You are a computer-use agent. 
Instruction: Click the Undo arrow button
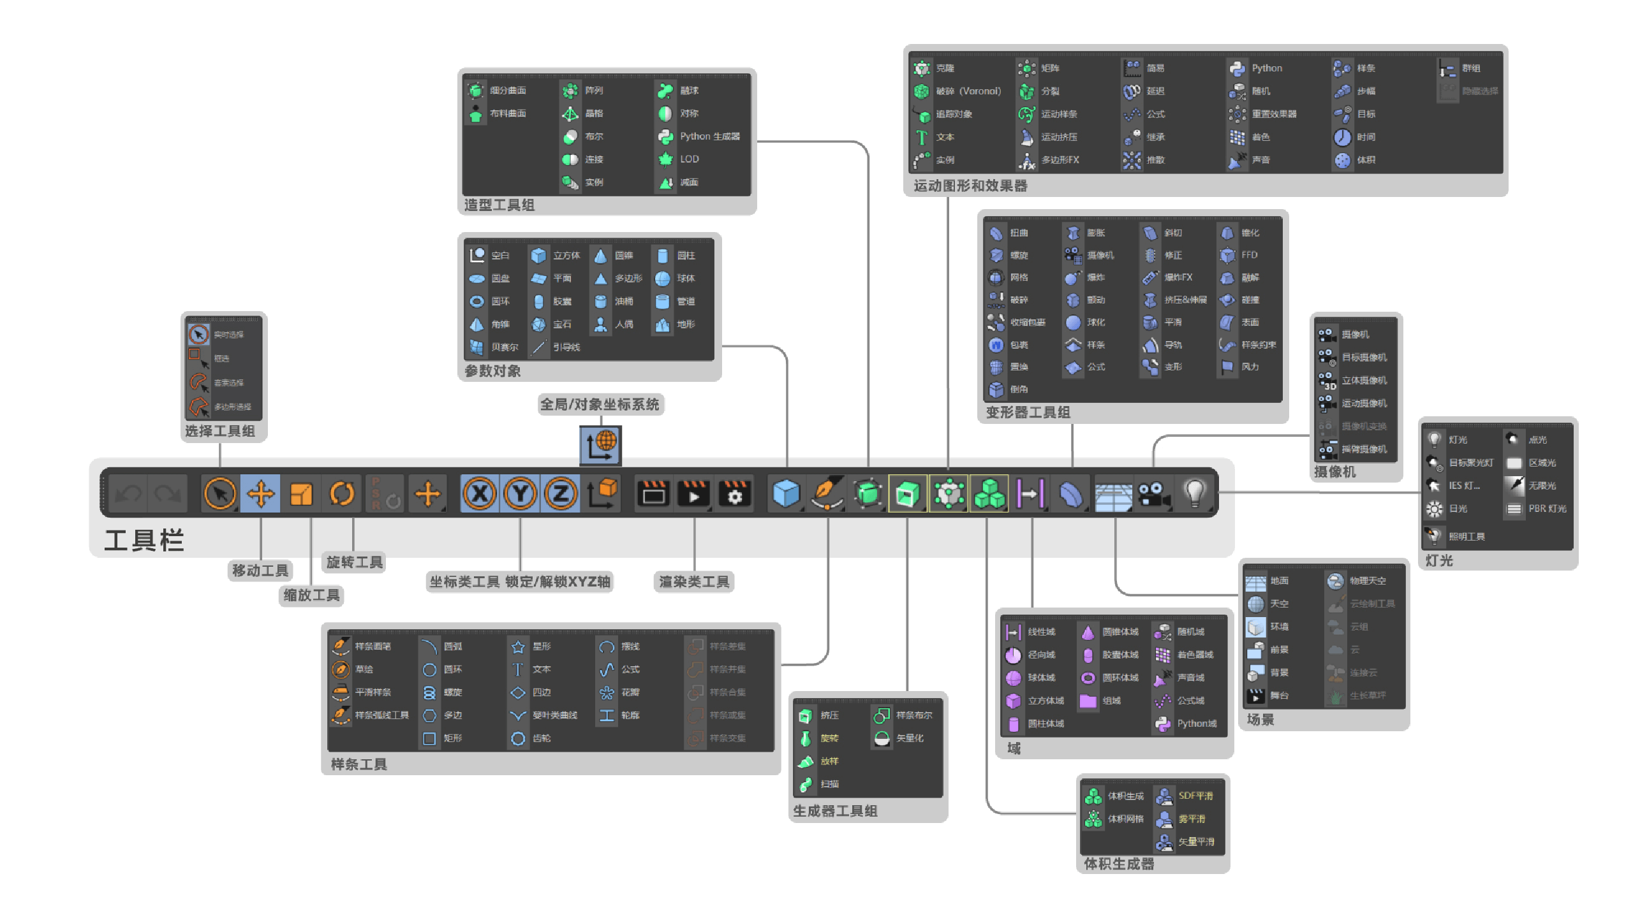point(129,493)
